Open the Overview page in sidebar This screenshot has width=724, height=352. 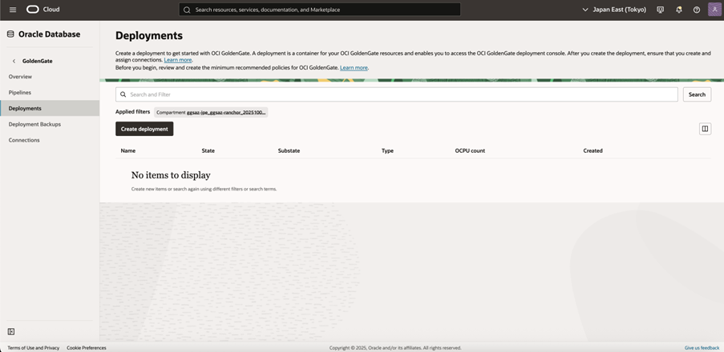(x=20, y=77)
